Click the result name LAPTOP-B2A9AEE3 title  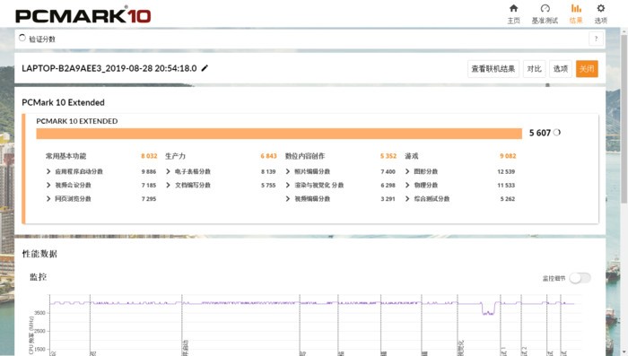(109, 68)
